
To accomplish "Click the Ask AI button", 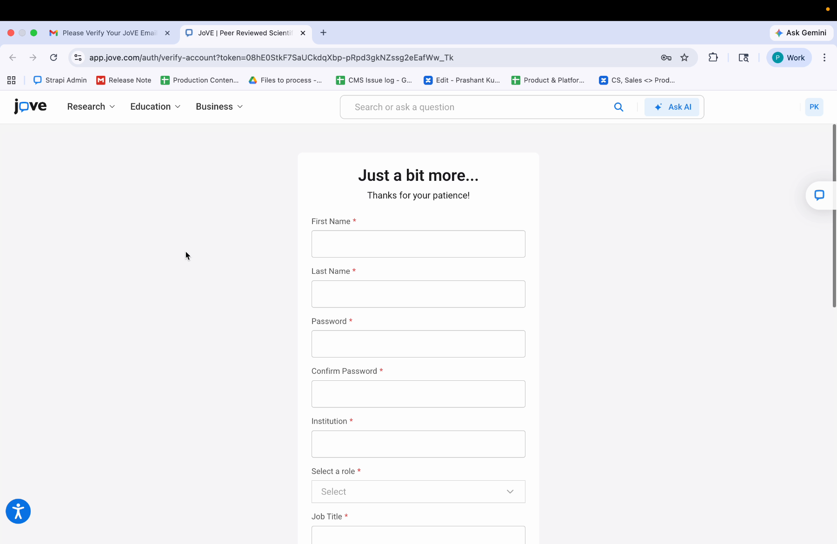I will pos(672,107).
